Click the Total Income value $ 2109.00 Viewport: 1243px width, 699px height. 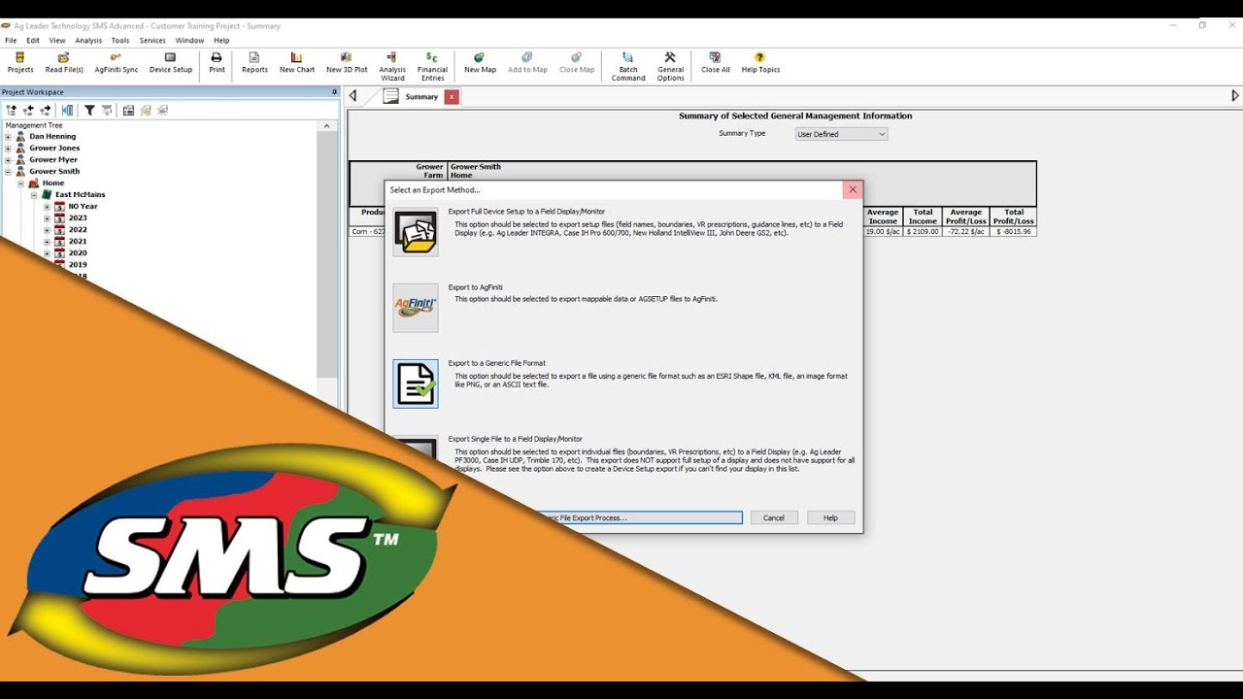[923, 232]
